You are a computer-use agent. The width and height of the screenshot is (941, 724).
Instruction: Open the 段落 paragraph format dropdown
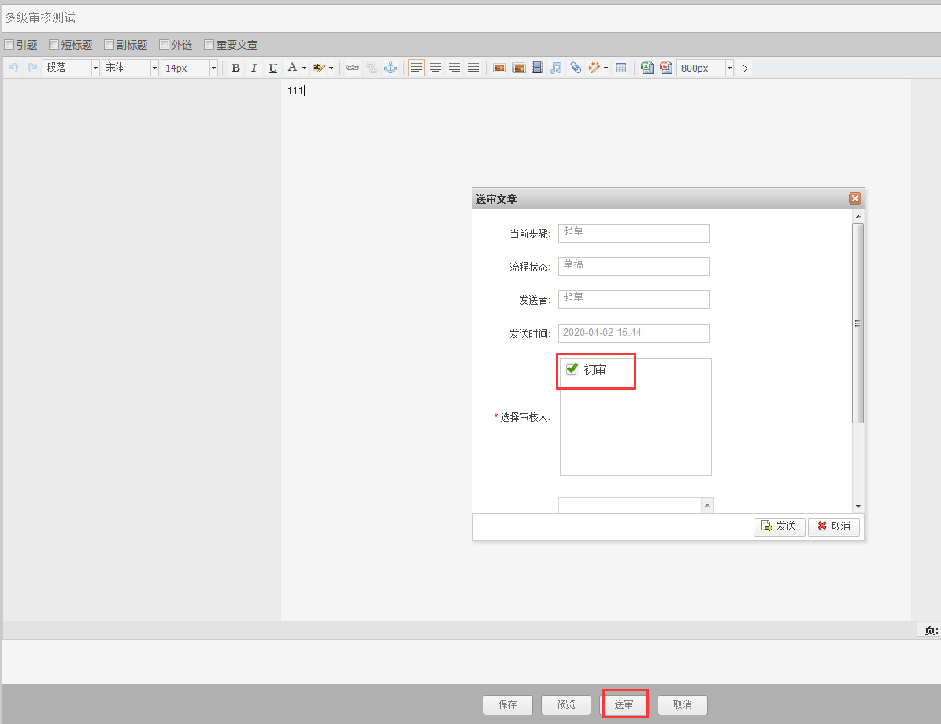95,68
